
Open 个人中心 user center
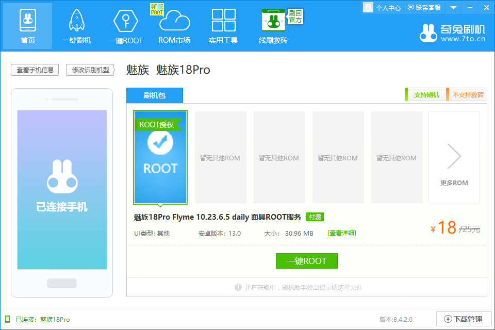point(382,8)
